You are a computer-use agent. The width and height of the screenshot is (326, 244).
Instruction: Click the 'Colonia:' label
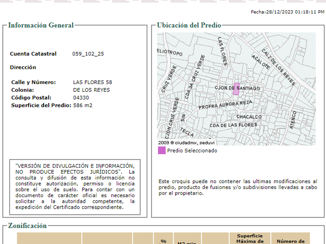coord(23,90)
